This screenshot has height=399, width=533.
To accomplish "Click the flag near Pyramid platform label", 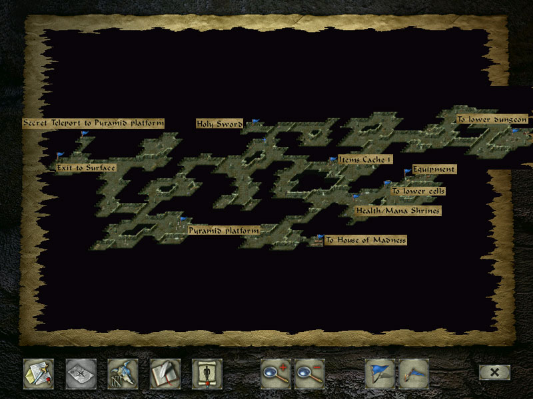I will click(183, 219).
